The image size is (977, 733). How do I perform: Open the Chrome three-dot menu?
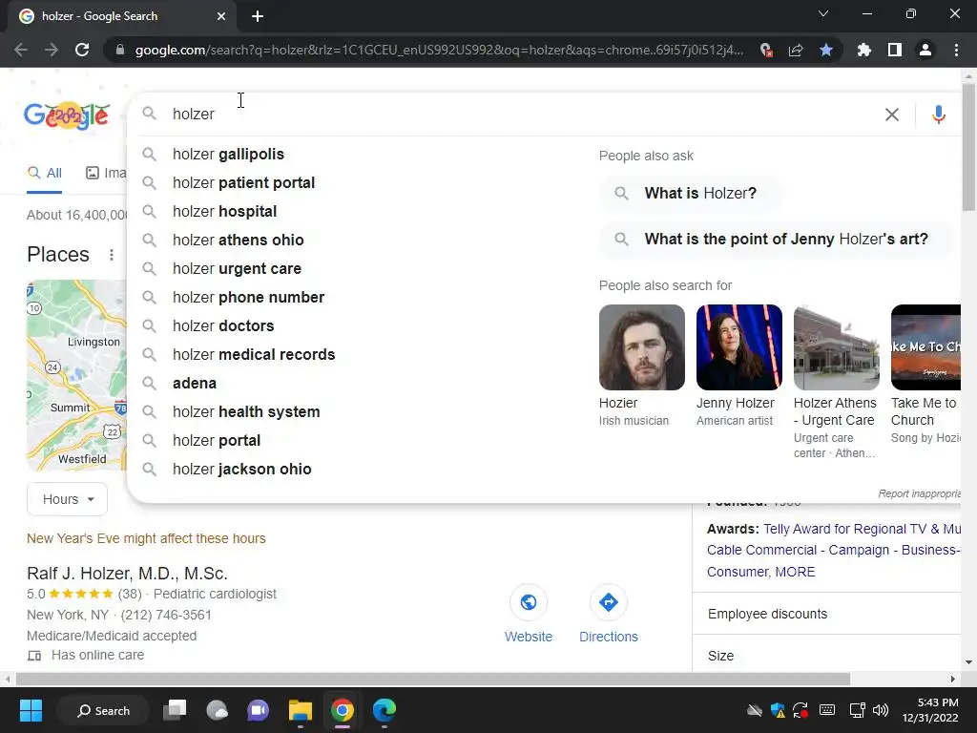pyautogui.click(x=956, y=50)
